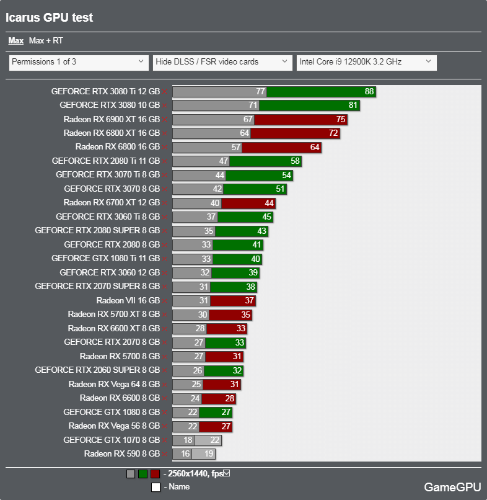Click red x beside GEFORCE RTX 3070 8 GB
487x500 pixels.
165,189
